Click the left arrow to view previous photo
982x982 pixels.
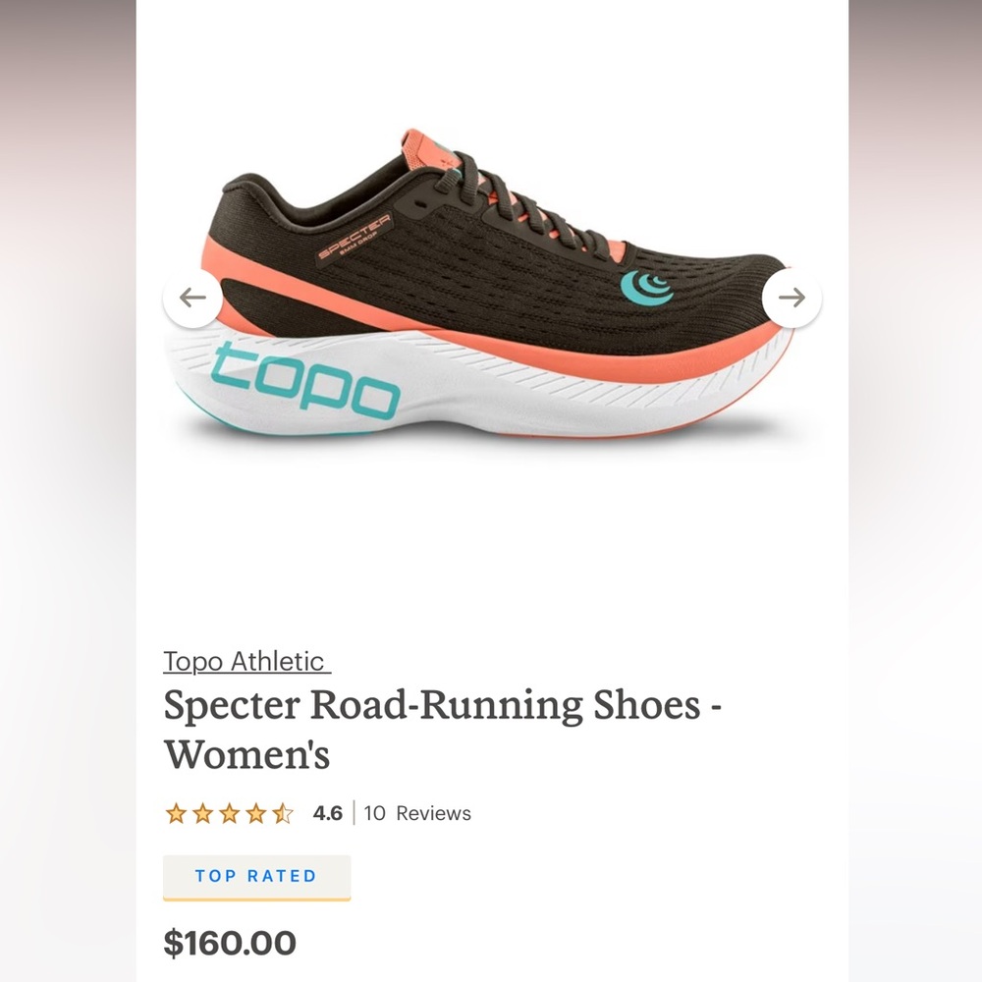click(x=192, y=298)
